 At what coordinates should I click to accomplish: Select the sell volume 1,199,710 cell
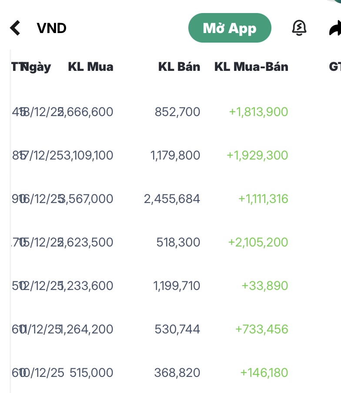pyautogui.click(x=177, y=286)
